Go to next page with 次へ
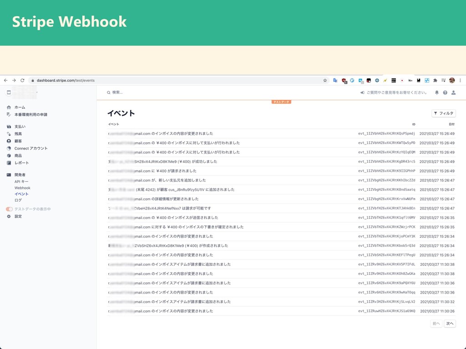466x349 pixels. click(x=450, y=324)
